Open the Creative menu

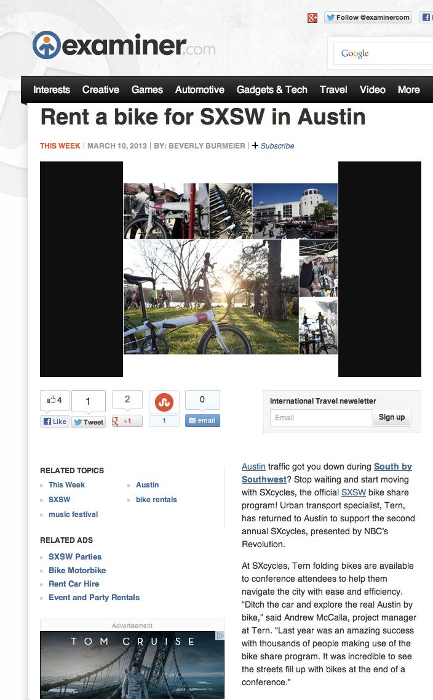[x=101, y=90]
